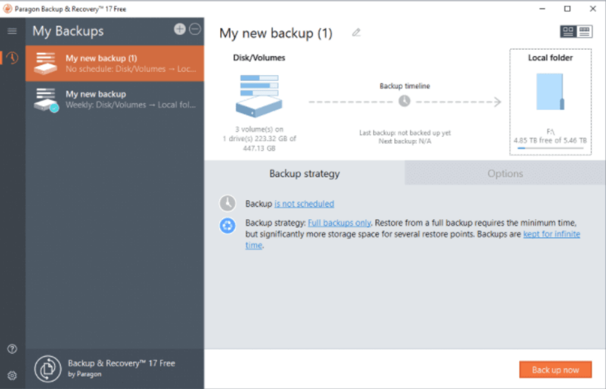Add a new backup job with plus icon
This screenshot has height=389, width=606.
coord(180,29)
